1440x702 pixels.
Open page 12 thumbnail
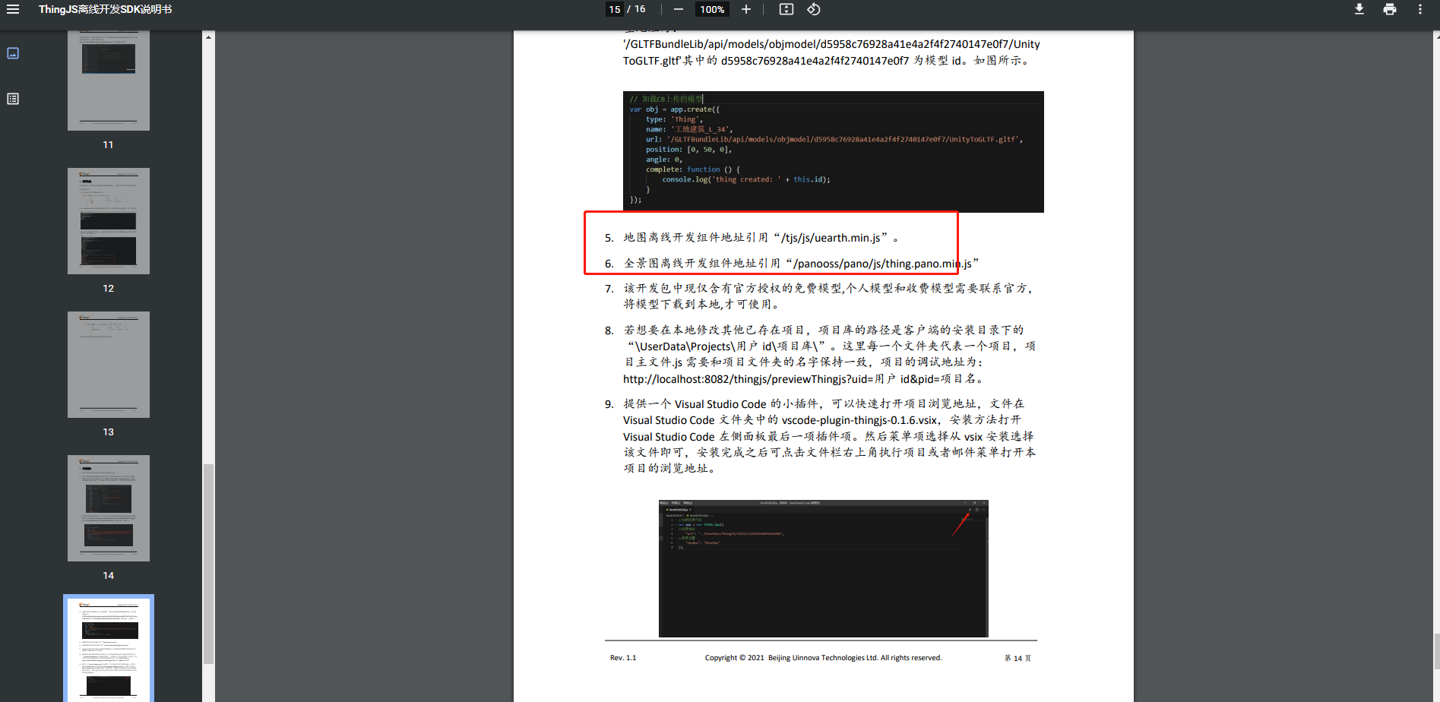coord(109,221)
